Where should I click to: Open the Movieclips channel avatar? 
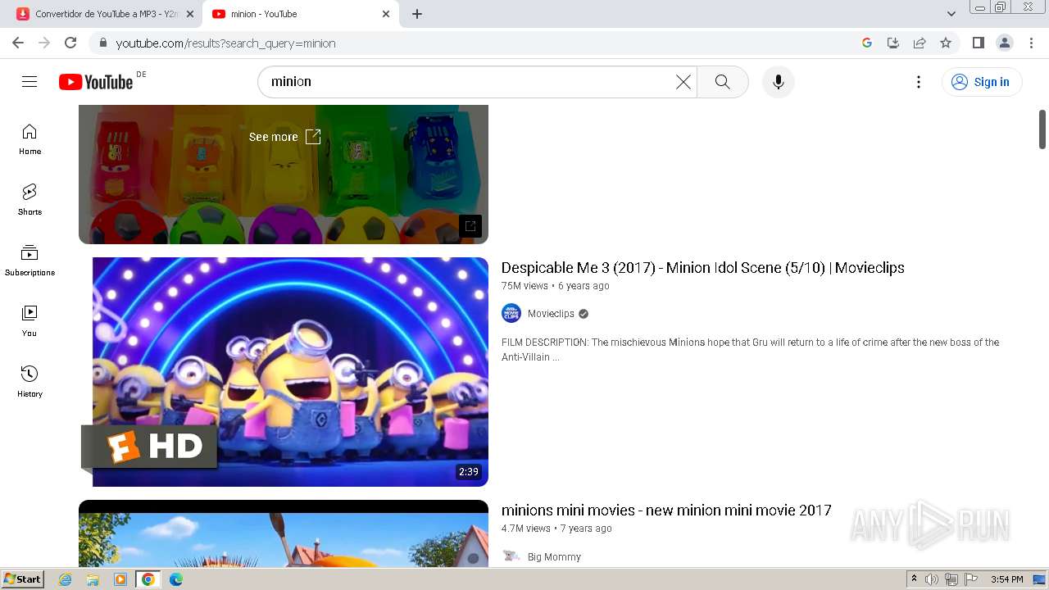pyautogui.click(x=511, y=314)
